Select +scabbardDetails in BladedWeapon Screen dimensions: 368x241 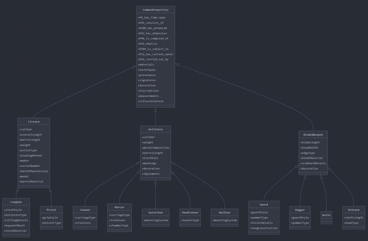(x=313, y=163)
